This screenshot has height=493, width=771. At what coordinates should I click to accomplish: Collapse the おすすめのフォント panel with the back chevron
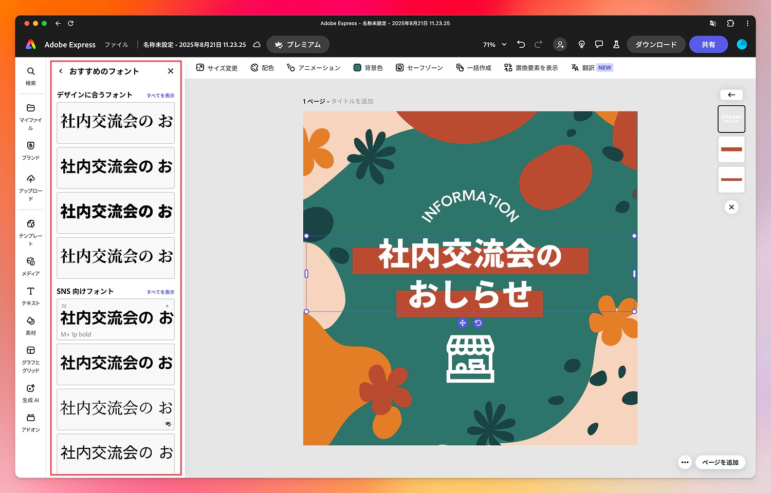click(61, 71)
